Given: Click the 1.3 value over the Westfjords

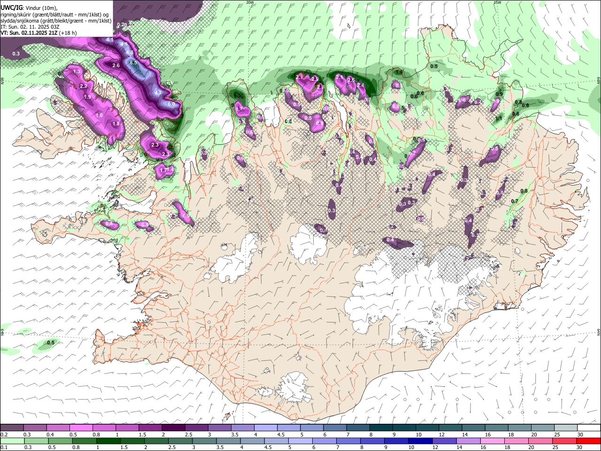Looking at the screenshot, I should [77, 71].
